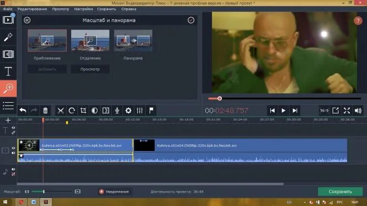This screenshot has height=206, width=367.
Task: Open the media import tab icon
Action: coord(8,20)
